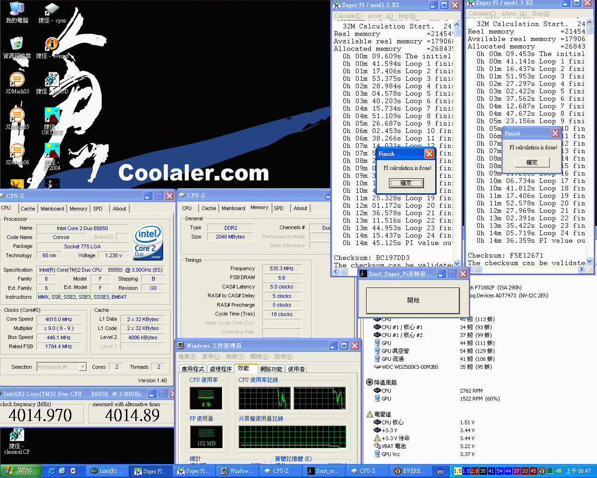Screen dimensions: 597x478
Task: Open the ORTHOS shortcut icon
Action: [x=52, y=120]
